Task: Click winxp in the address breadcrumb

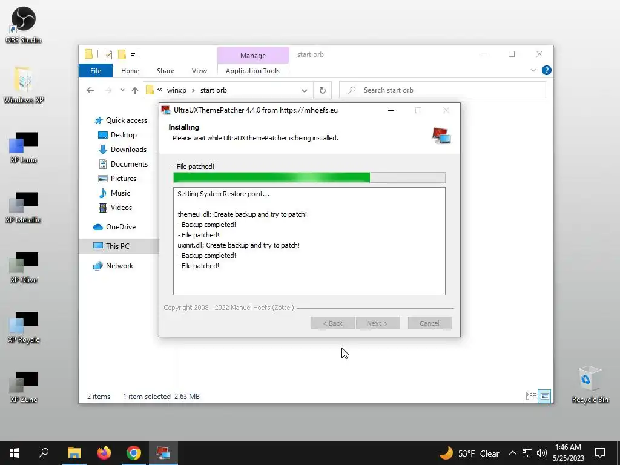Action: tap(176, 90)
